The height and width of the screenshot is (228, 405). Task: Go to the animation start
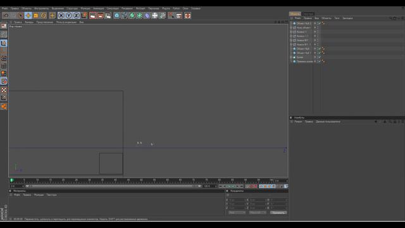pyautogui.click(x=220, y=186)
